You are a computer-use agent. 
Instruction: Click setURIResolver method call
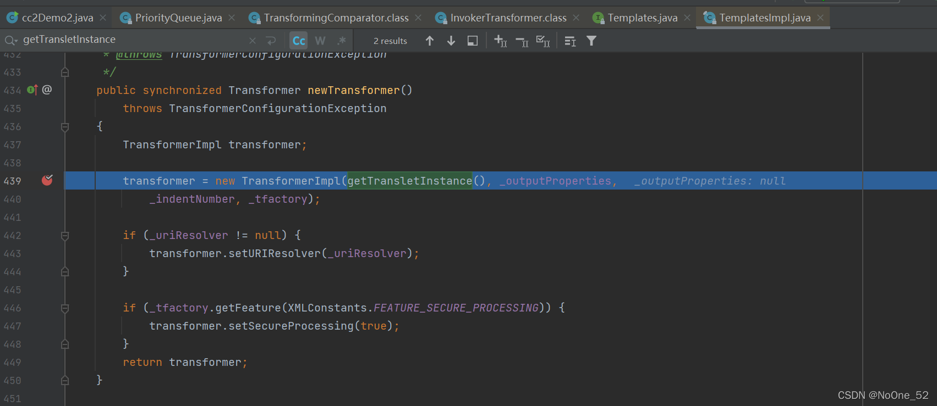click(x=275, y=253)
